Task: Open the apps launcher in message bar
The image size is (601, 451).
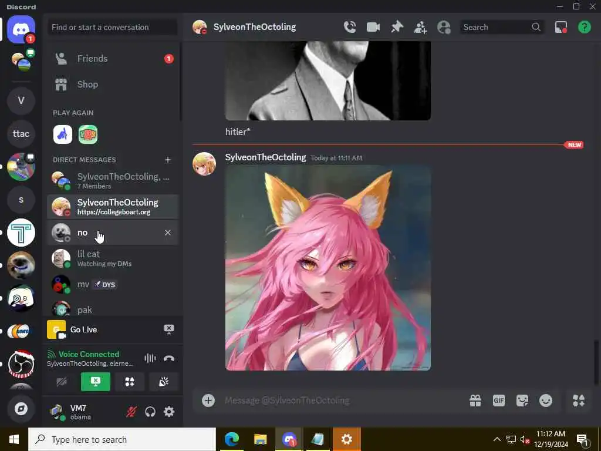Action: pos(578,400)
